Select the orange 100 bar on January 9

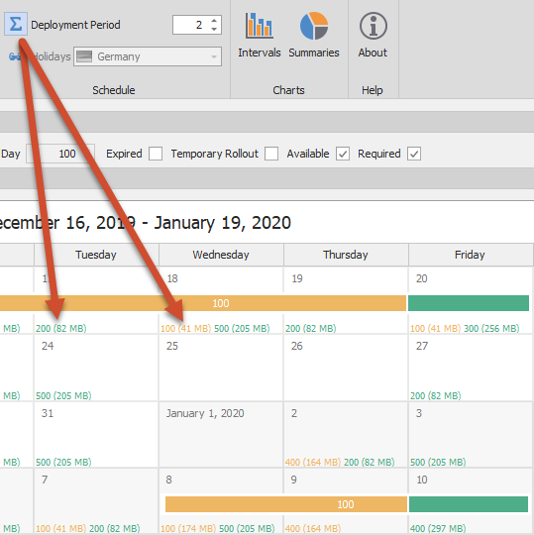(x=286, y=504)
